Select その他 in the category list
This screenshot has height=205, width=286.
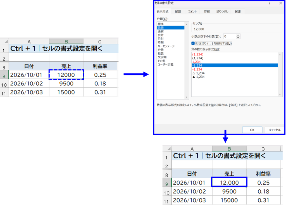tap(171, 61)
